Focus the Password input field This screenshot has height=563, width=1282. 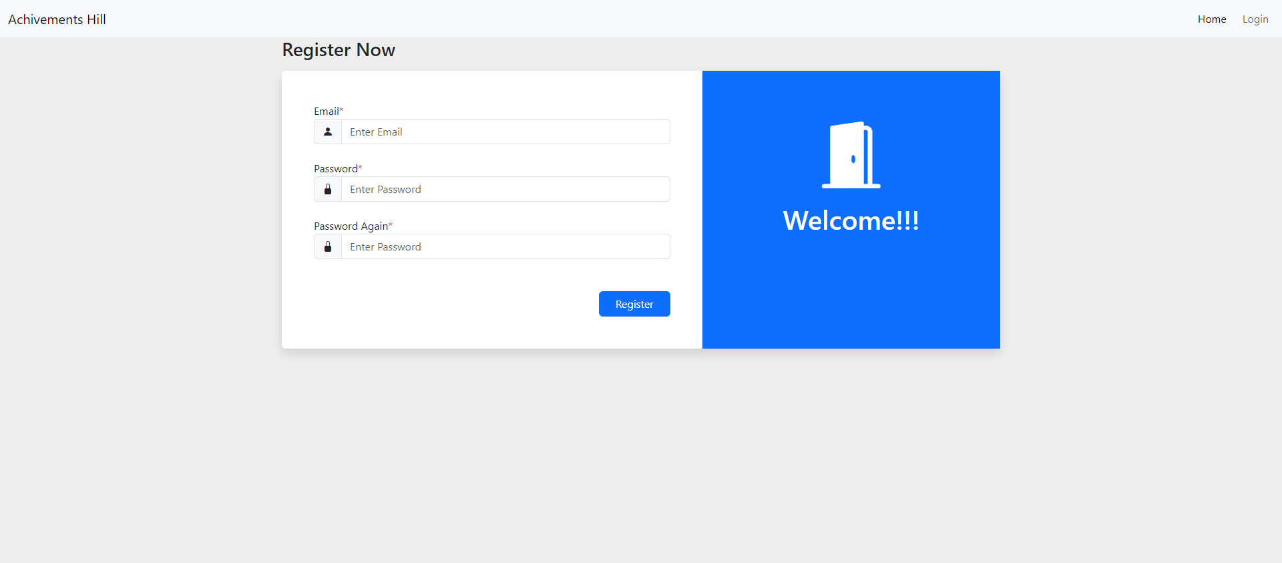coord(505,189)
